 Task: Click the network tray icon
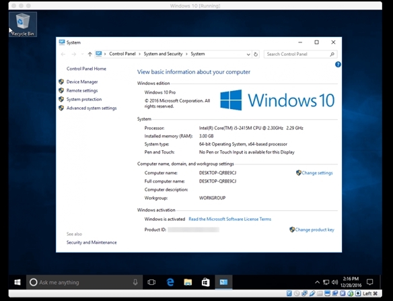pyautogui.click(x=326, y=282)
